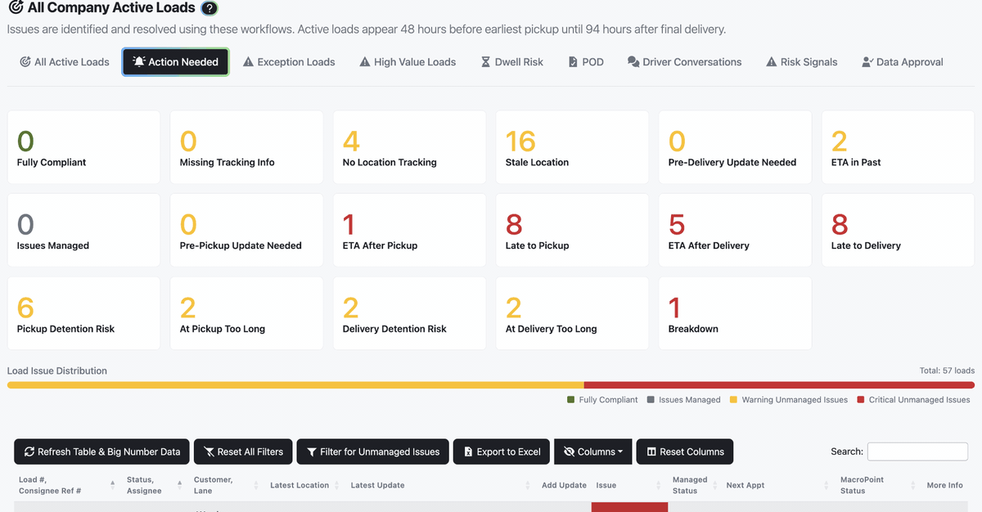Screen dimensions: 982x512
Task: Select the Issues Managed card
Action: 83,230
